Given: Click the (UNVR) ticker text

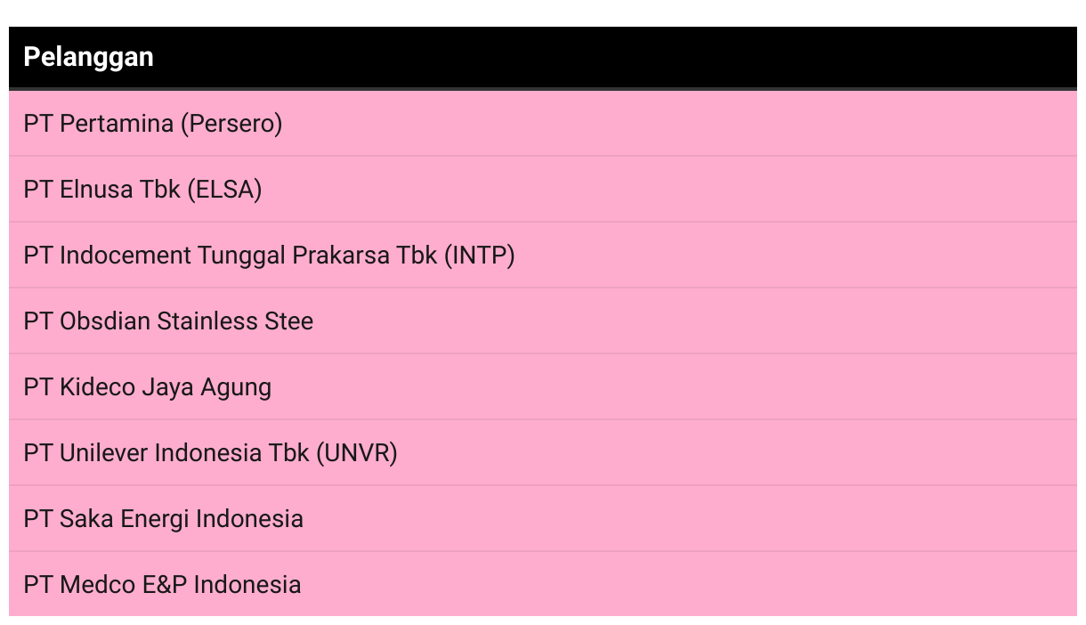Looking at the screenshot, I should click(357, 453).
